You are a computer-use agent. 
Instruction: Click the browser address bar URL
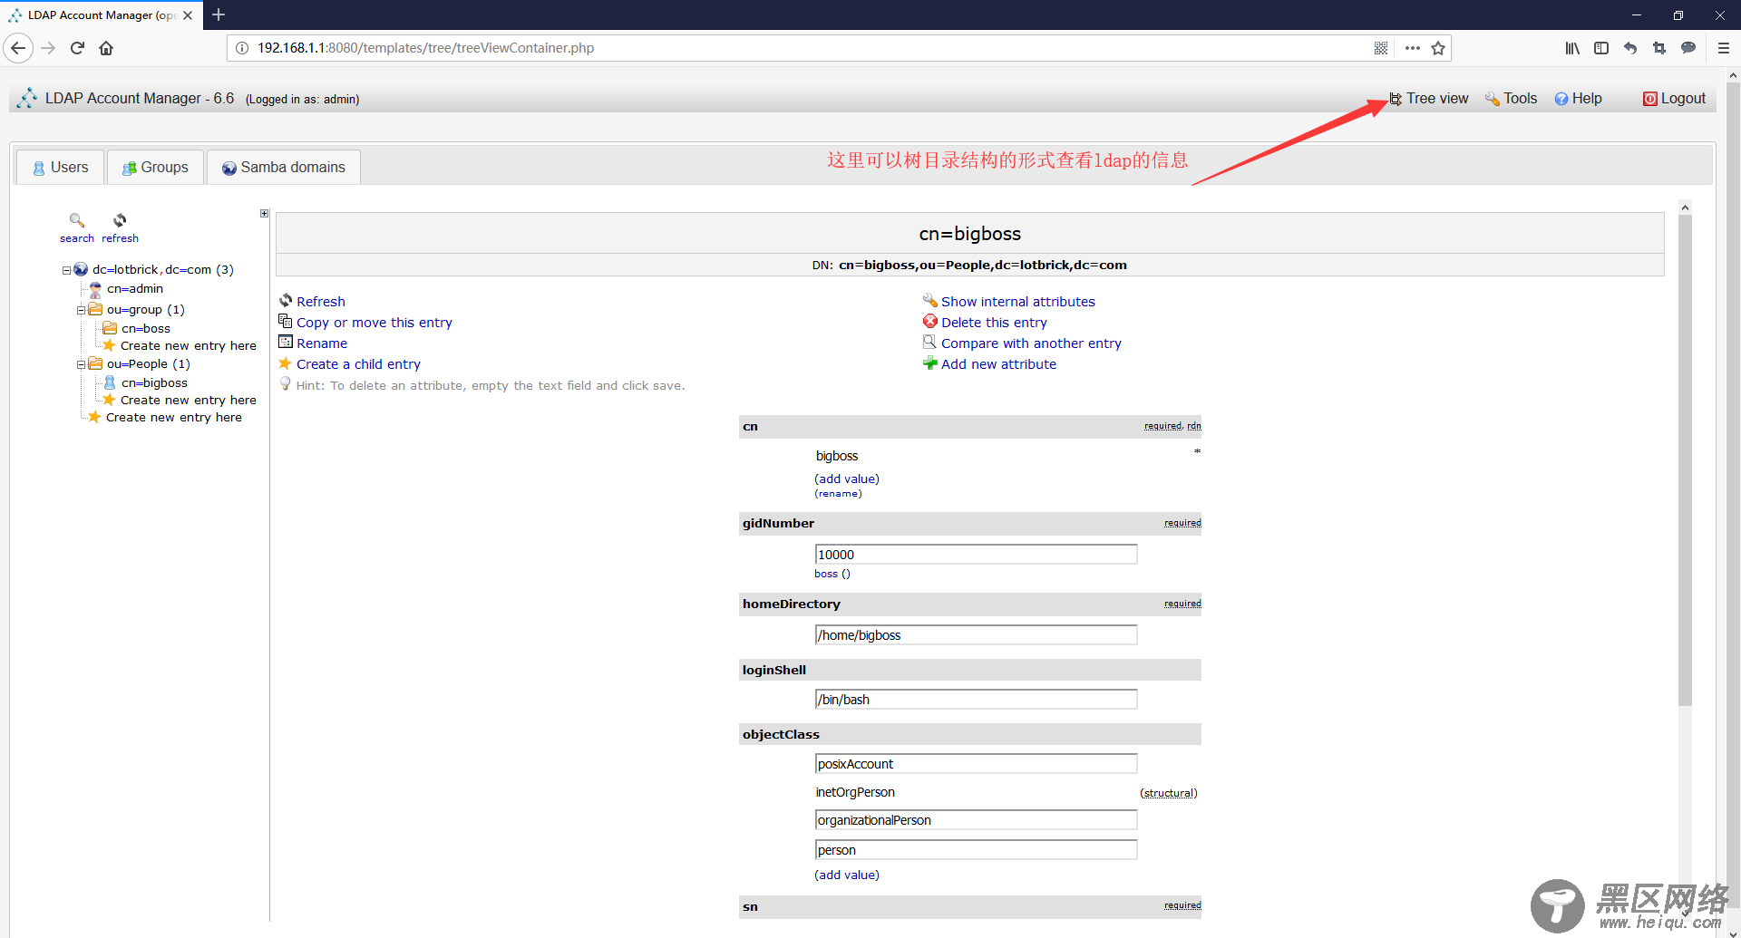425,48
